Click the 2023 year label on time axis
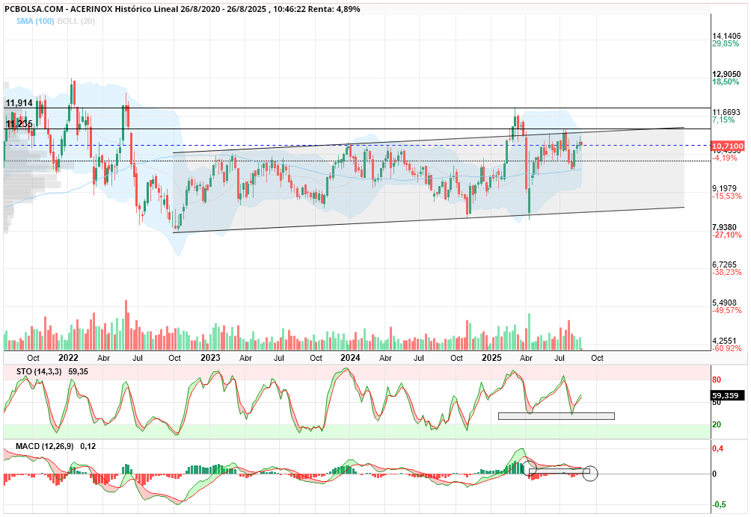Viewport: 751px width, 517px height. tap(210, 358)
